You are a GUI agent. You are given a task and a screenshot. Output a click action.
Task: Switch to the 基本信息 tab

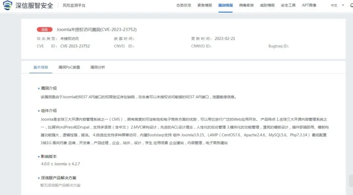point(41,67)
